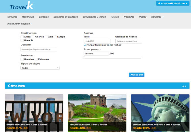Focus the Destino text field
Viewport: 191px width, 132px height.
[x=39, y=49]
